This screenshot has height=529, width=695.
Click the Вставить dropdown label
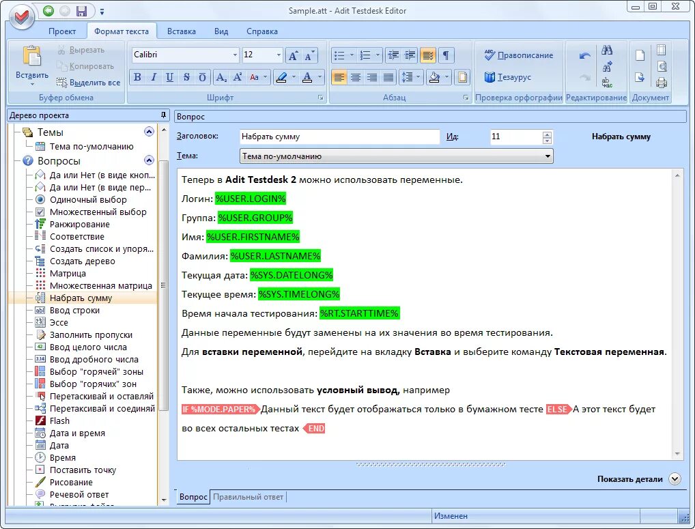tap(32, 78)
